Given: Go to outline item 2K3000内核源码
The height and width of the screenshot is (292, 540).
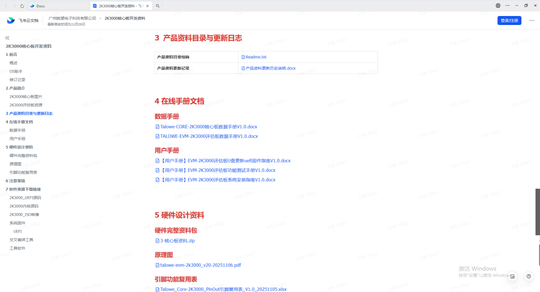Looking at the screenshot, I should [x=24, y=206].
